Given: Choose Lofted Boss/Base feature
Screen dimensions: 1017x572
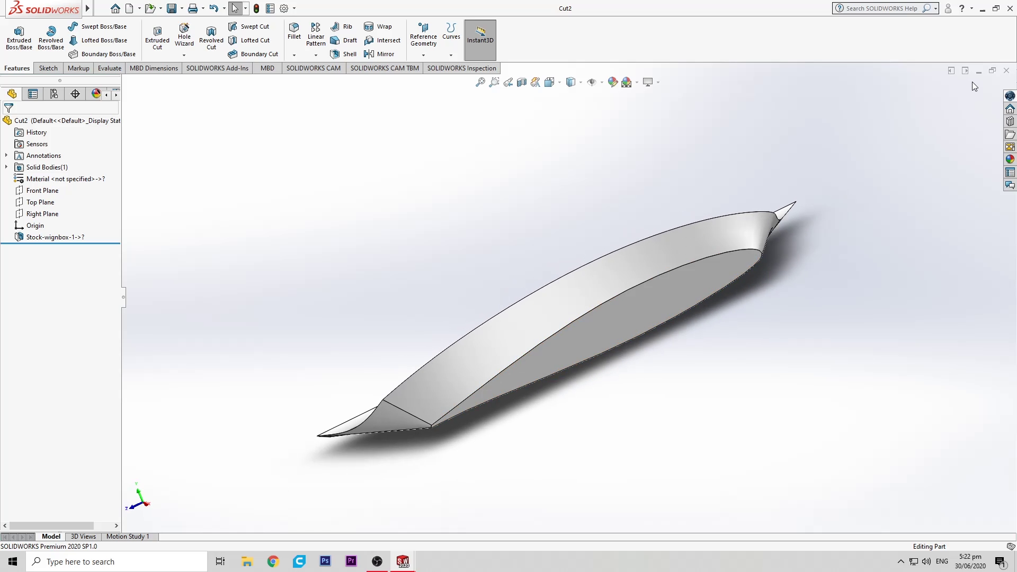Looking at the screenshot, I should point(97,40).
